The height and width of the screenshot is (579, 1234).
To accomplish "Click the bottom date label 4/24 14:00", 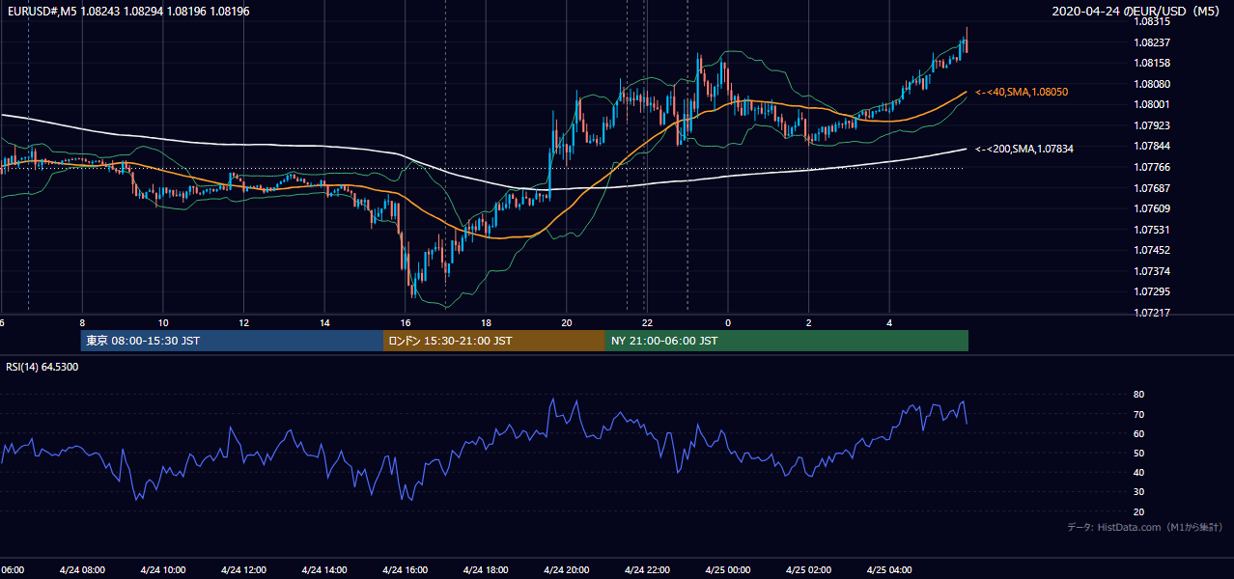I will [x=324, y=569].
